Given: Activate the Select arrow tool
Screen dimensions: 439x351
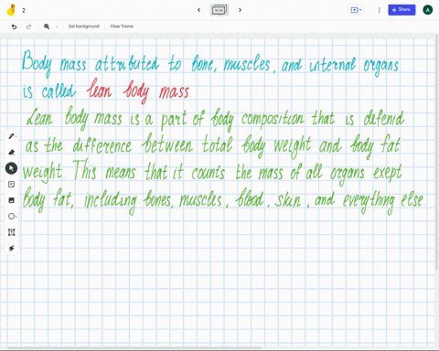Looking at the screenshot, I should [11, 168].
